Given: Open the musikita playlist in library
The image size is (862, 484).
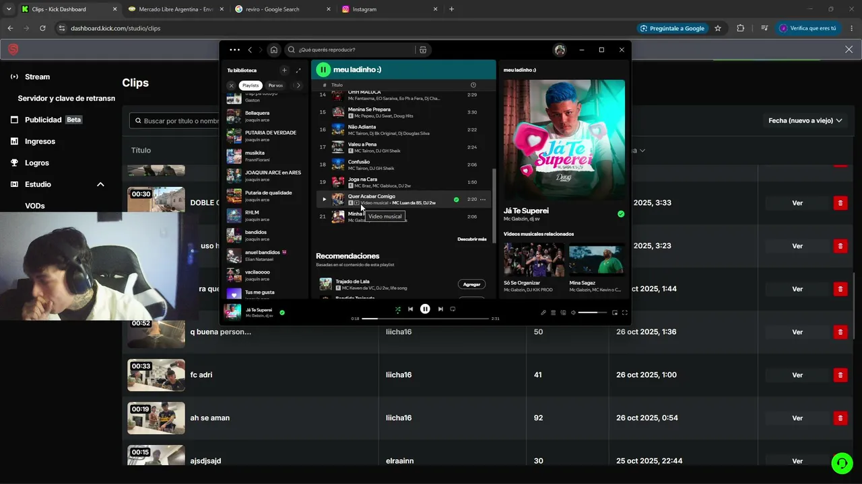Looking at the screenshot, I should 267,156.
